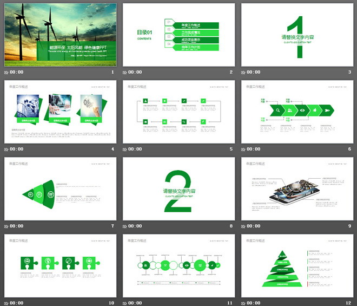Click the transition star icon under slide 10
Screen dimensions: 357x306
coord(6,303)
